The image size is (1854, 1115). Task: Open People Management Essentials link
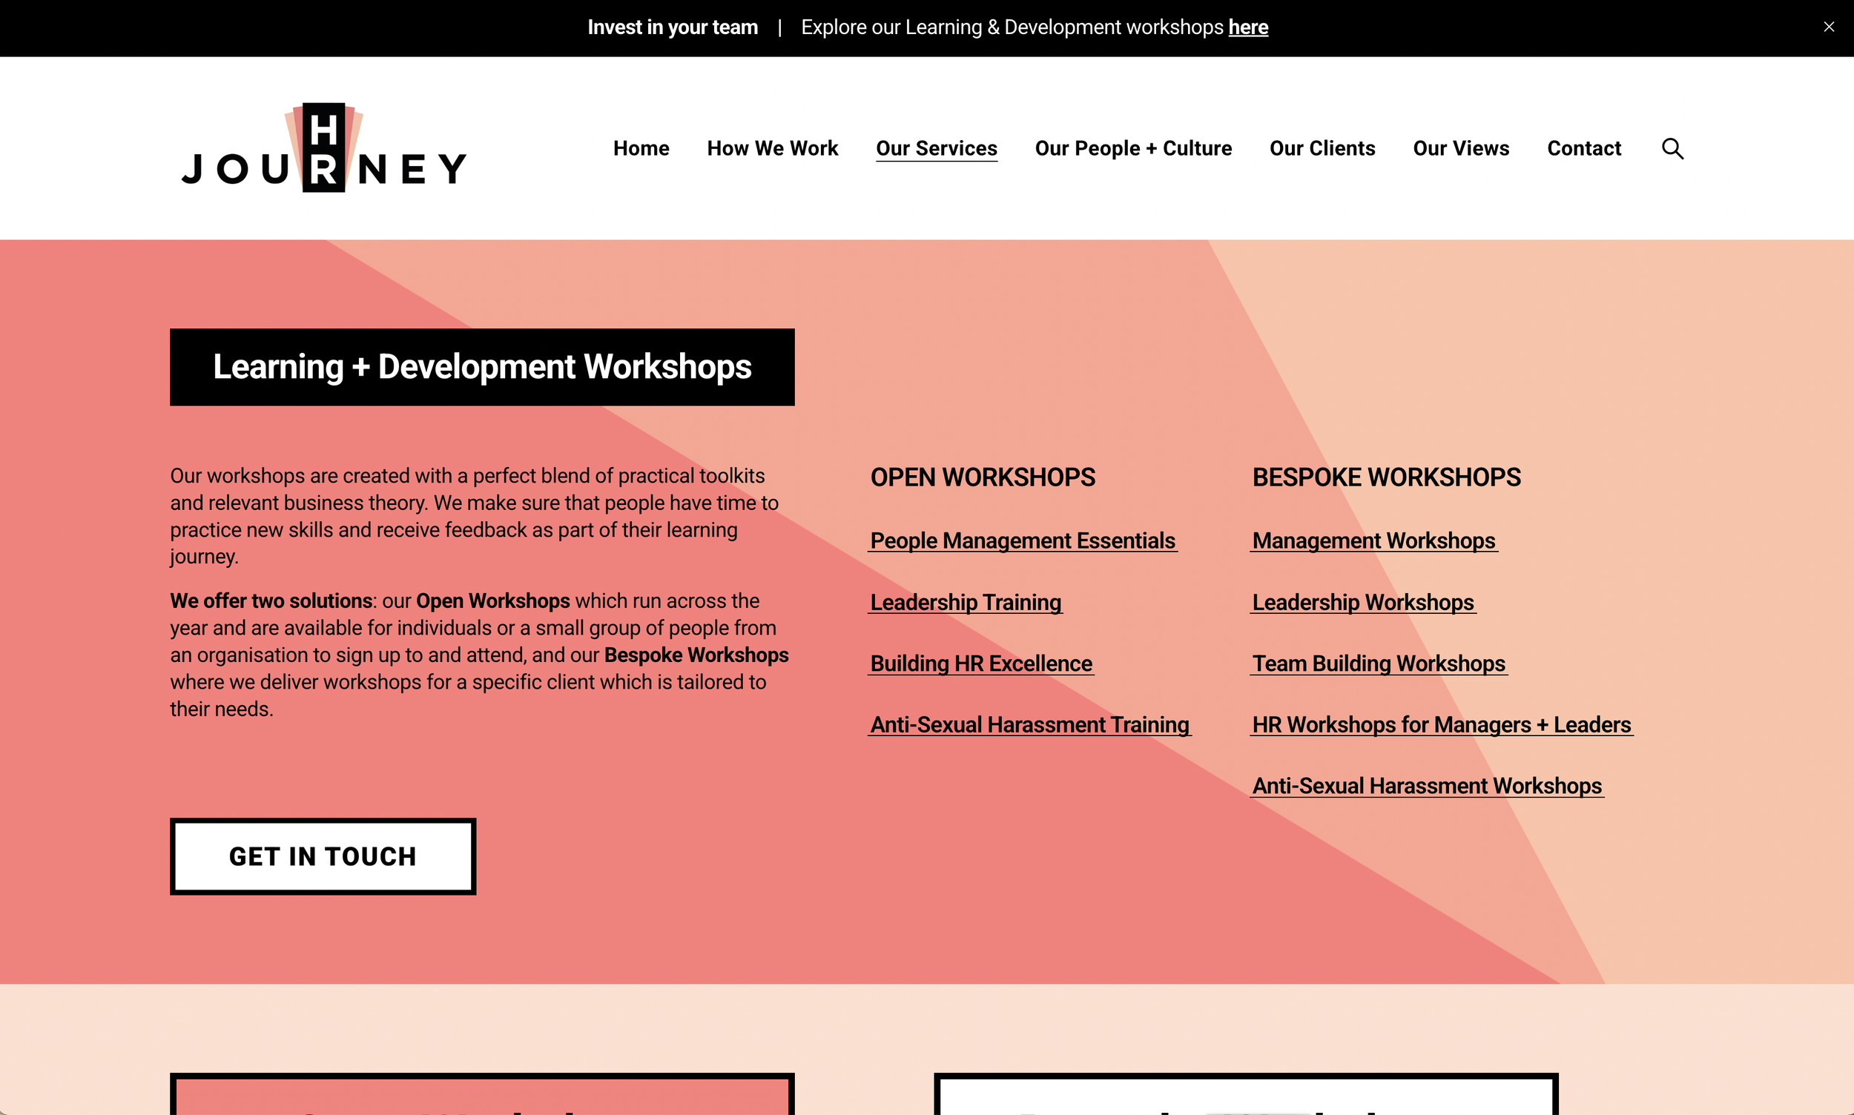tap(1022, 541)
